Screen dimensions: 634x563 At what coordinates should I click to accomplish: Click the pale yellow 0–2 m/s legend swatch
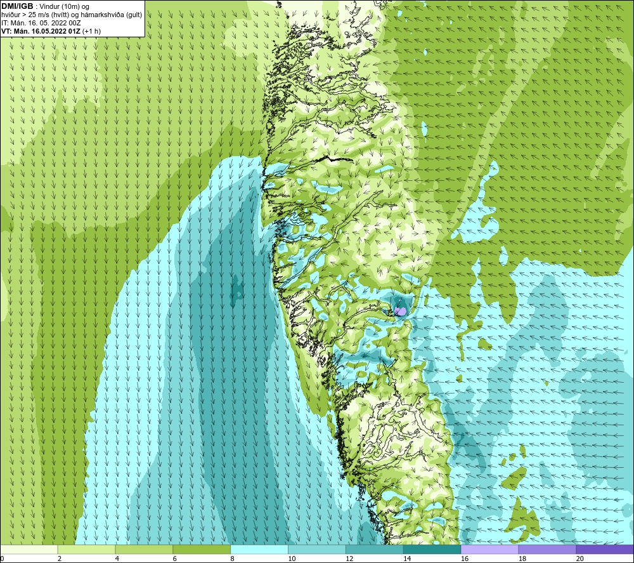point(29,550)
